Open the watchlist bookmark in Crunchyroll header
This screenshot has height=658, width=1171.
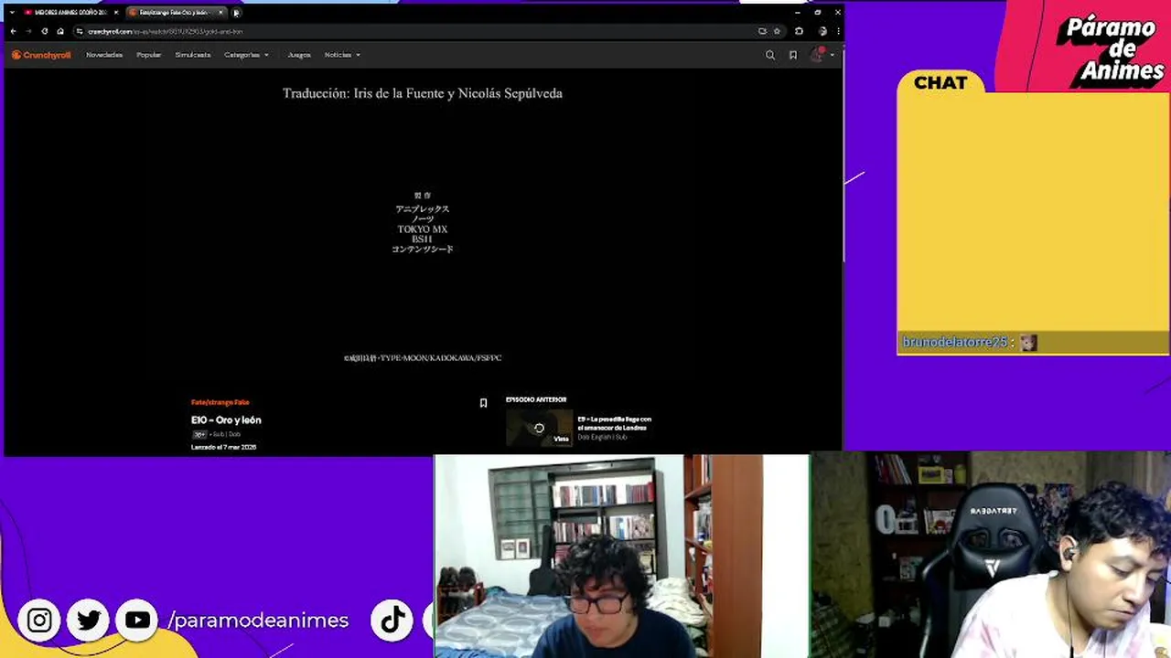(x=793, y=55)
